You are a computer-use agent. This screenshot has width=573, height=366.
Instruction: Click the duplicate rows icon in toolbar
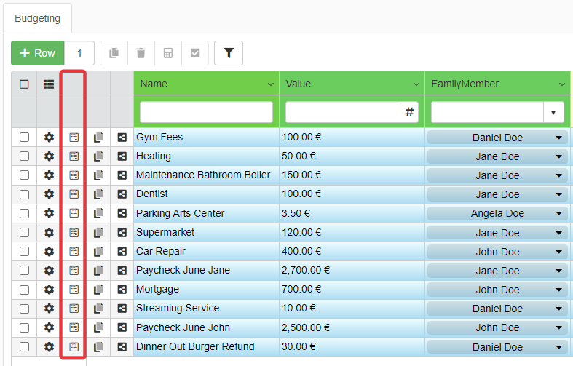click(x=114, y=53)
